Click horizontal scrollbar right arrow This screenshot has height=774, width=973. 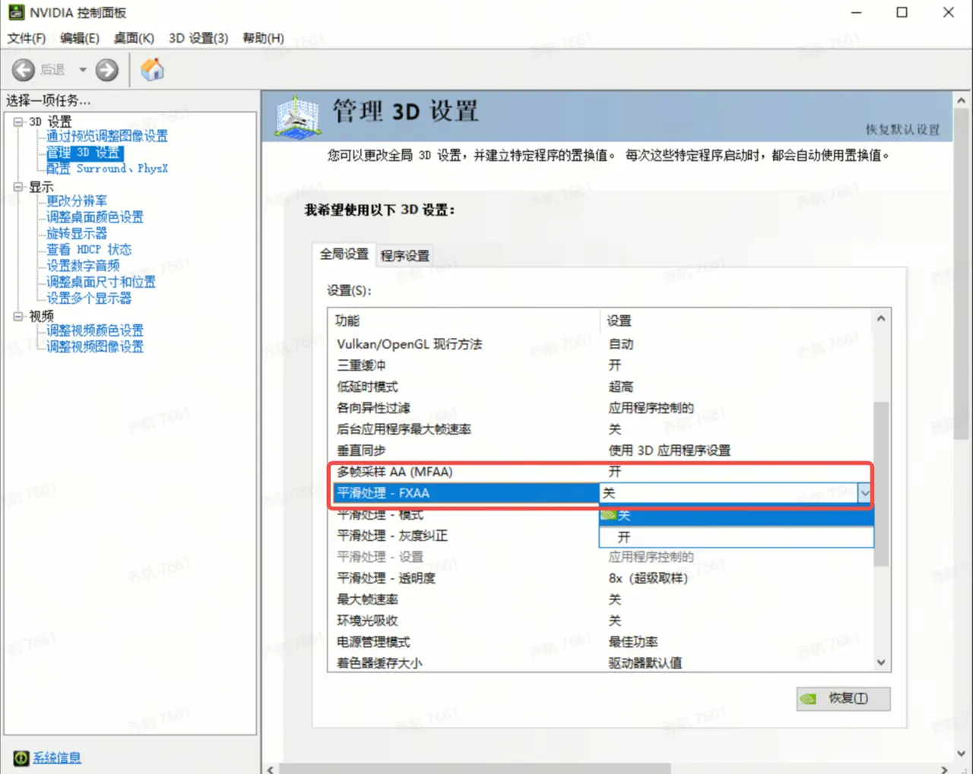pos(945,769)
